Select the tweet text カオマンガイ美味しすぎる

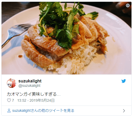pos(32,94)
